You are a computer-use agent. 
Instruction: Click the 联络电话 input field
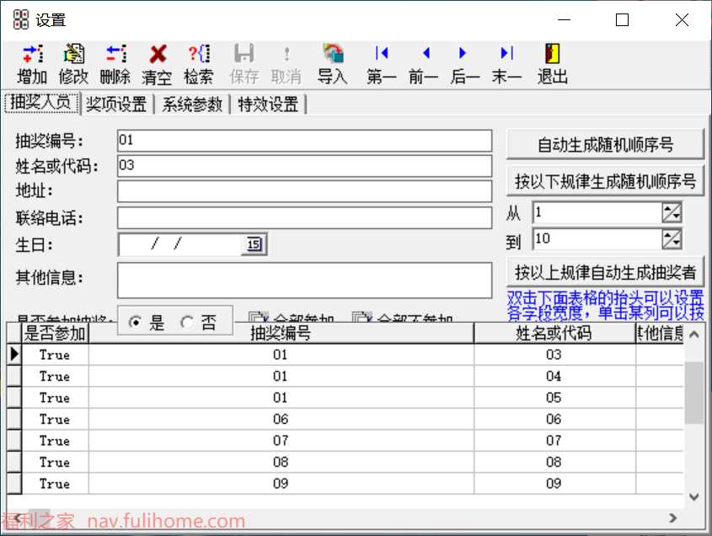coord(304,218)
